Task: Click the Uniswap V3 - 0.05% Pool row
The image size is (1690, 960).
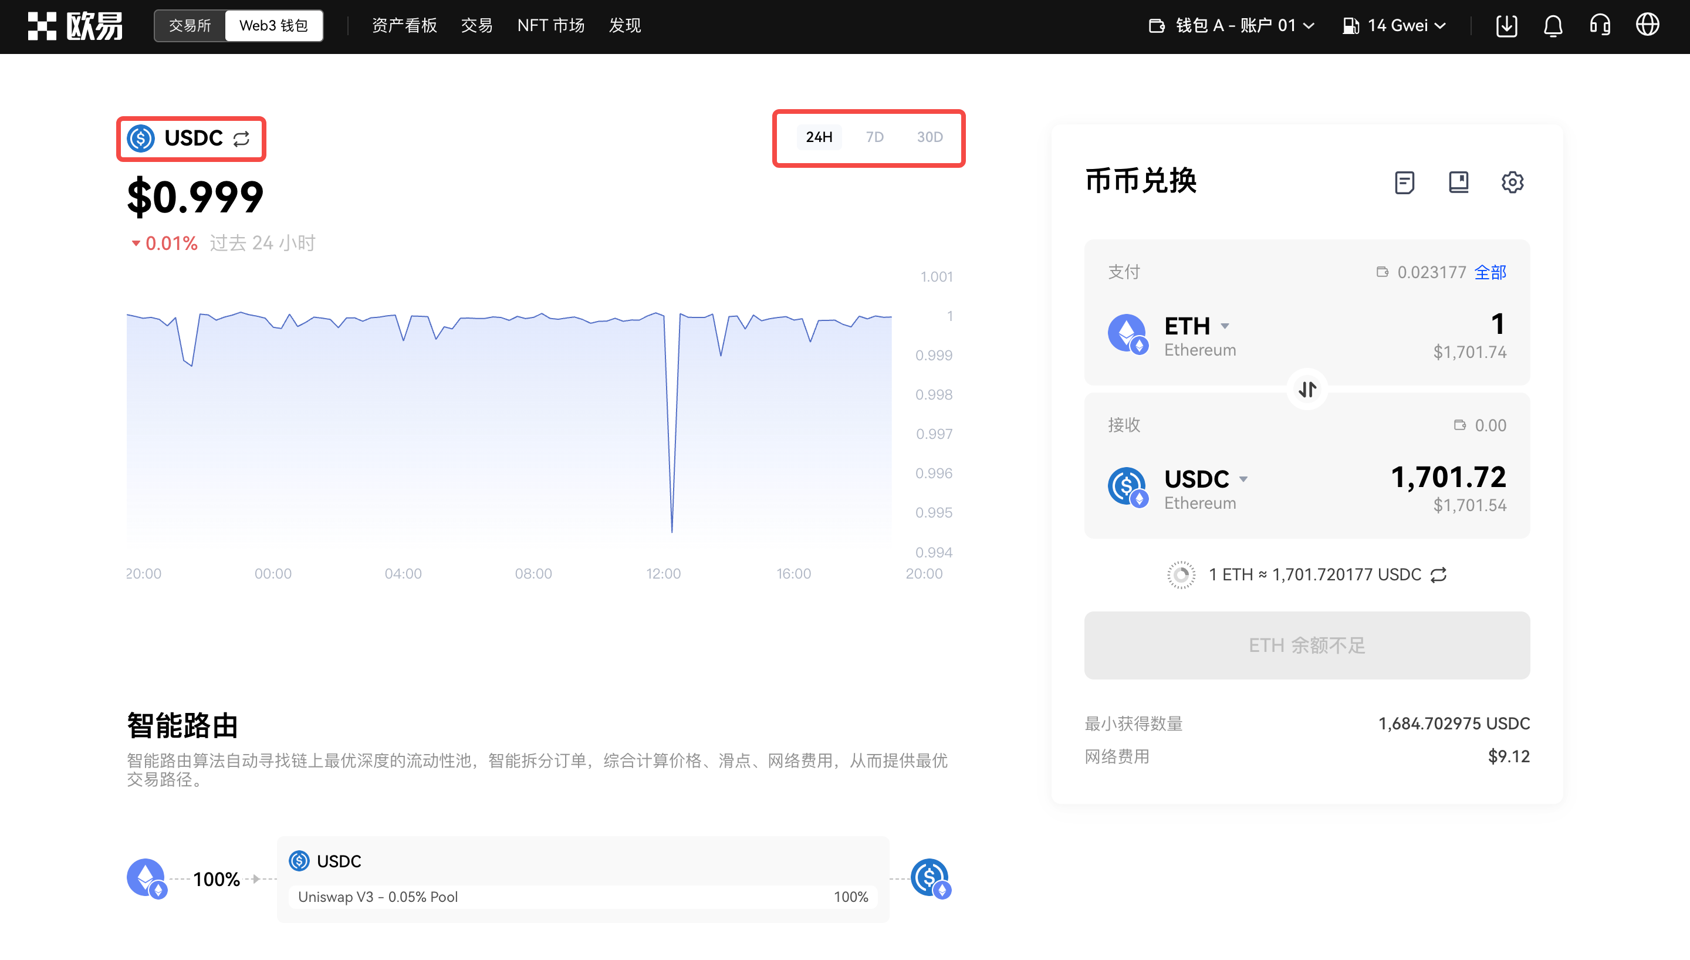Action: point(583,897)
